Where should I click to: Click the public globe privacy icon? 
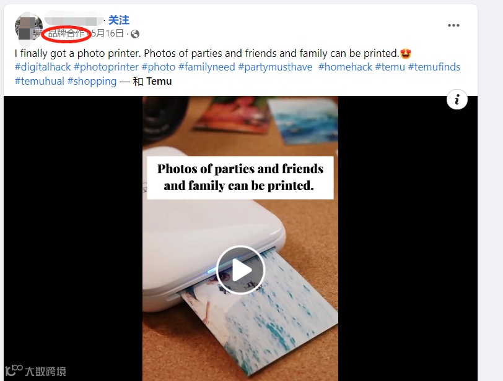[135, 34]
